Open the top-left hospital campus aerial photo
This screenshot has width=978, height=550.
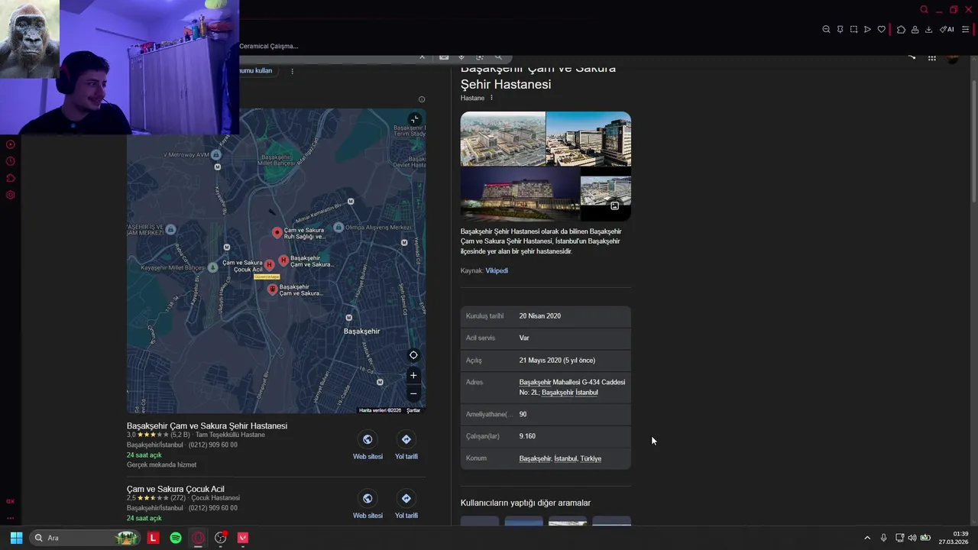pos(503,139)
